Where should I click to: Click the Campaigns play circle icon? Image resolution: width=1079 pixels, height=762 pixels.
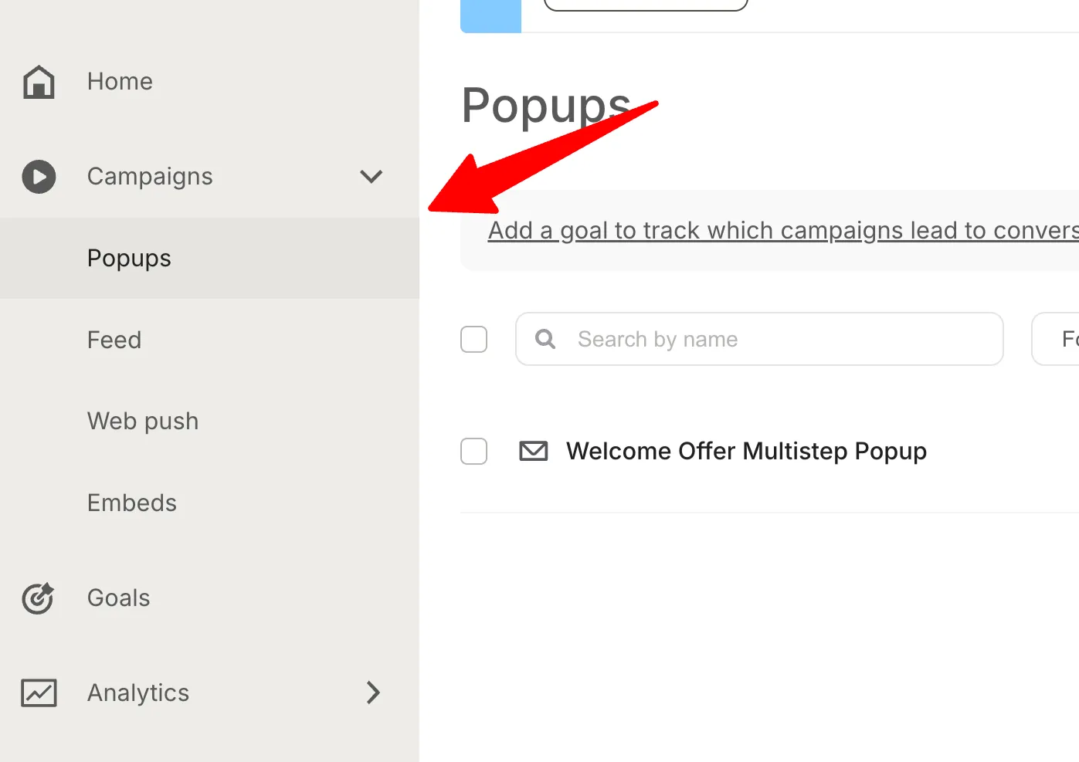click(x=39, y=177)
